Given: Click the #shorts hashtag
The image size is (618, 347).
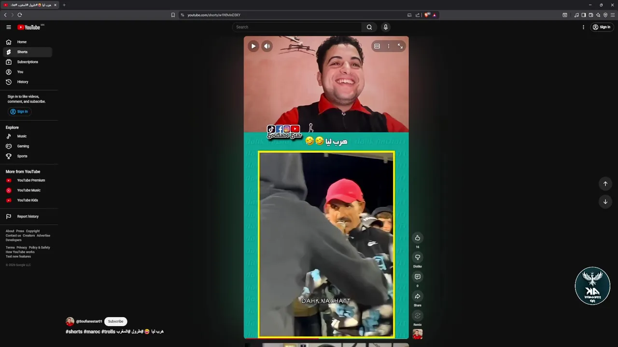Looking at the screenshot, I should tap(74, 332).
